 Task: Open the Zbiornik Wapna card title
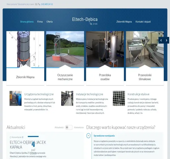point(25,77)
